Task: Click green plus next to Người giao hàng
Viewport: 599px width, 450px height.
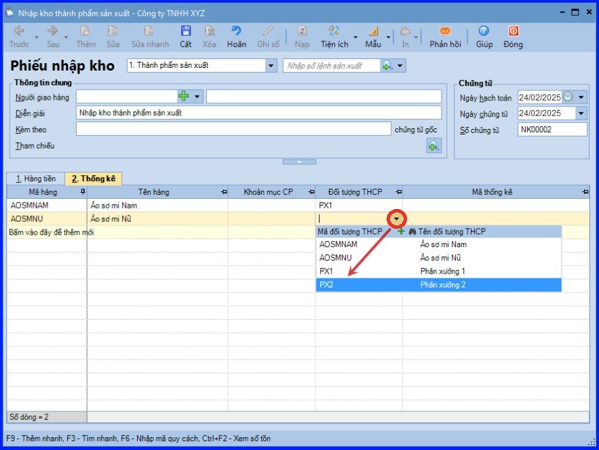Action: tap(183, 96)
